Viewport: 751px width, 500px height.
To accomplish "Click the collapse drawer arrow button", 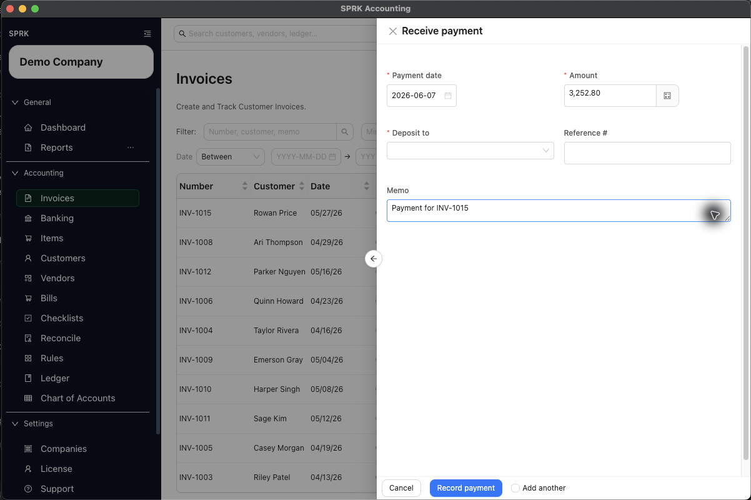I will pyautogui.click(x=374, y=259).
